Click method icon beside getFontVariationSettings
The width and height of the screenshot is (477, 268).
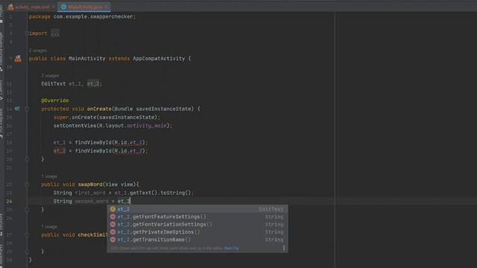pyautogui.click(x=113, y=224)
